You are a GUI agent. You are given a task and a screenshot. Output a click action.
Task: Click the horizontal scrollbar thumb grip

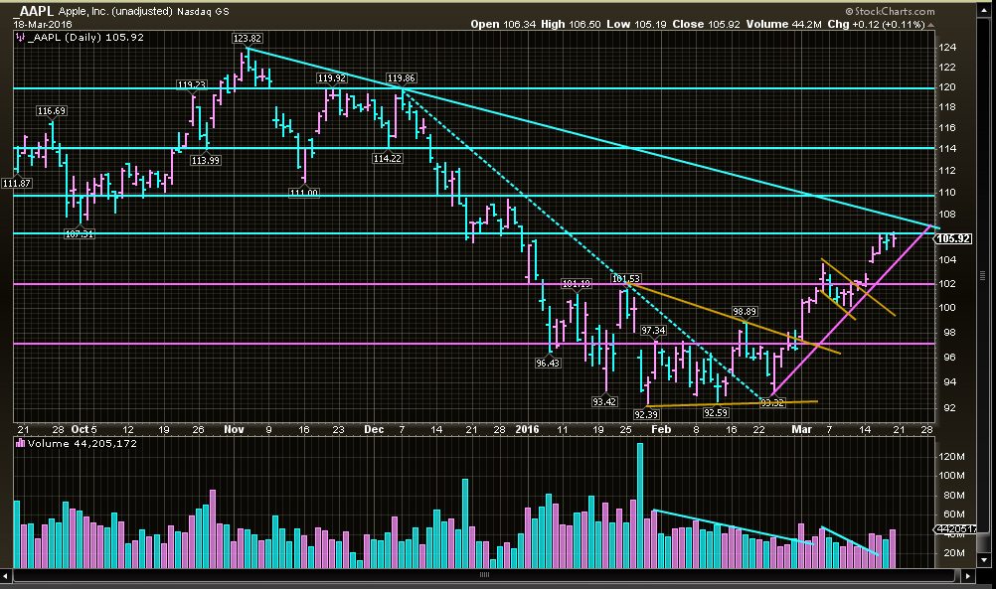pyautogui.click(x=484, y=576)
